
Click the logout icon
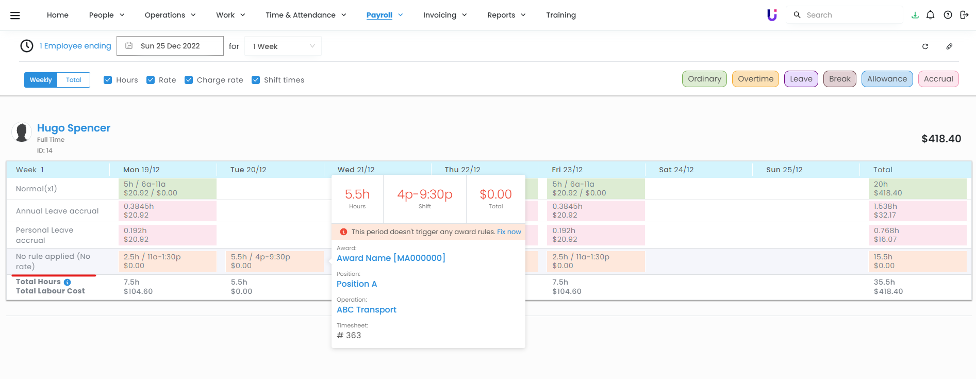tap(964, 15)
